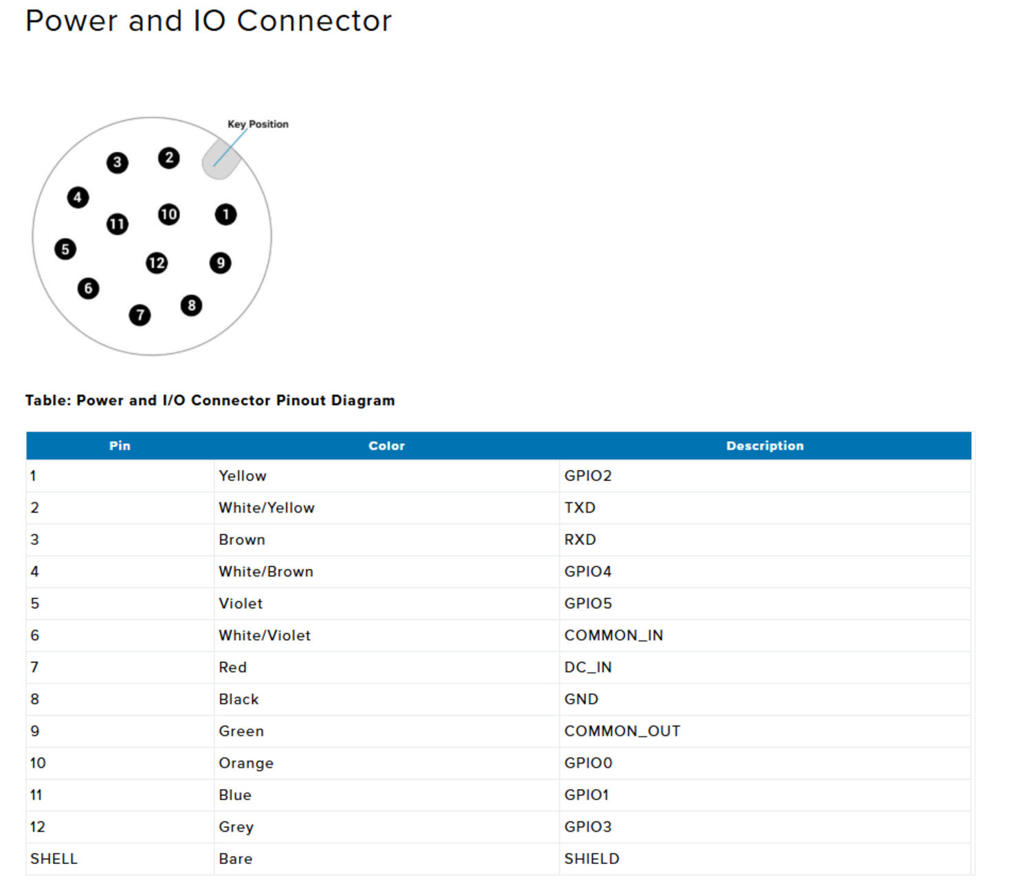Select pin 9 on the connector diagram
The image size is (1031, 884).
tap(220, 263)
